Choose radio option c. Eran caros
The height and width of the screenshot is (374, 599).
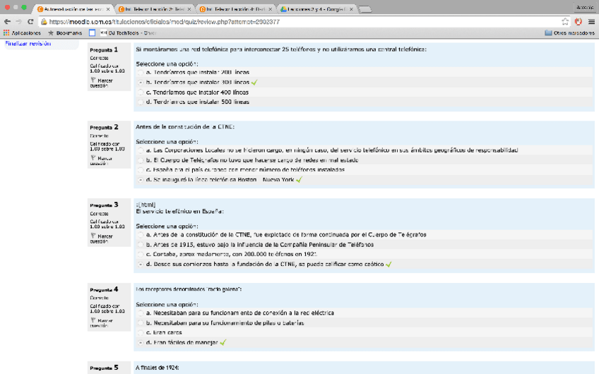141,332
